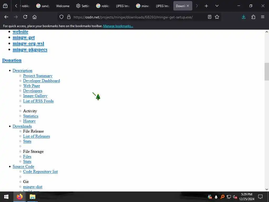269x202 pixels.
Task: Open List of RSS Feeds
Action: pos(38,101)
